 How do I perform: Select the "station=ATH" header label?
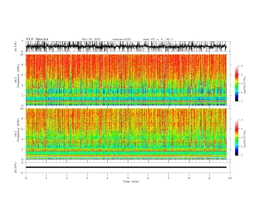tap(121, 39)
